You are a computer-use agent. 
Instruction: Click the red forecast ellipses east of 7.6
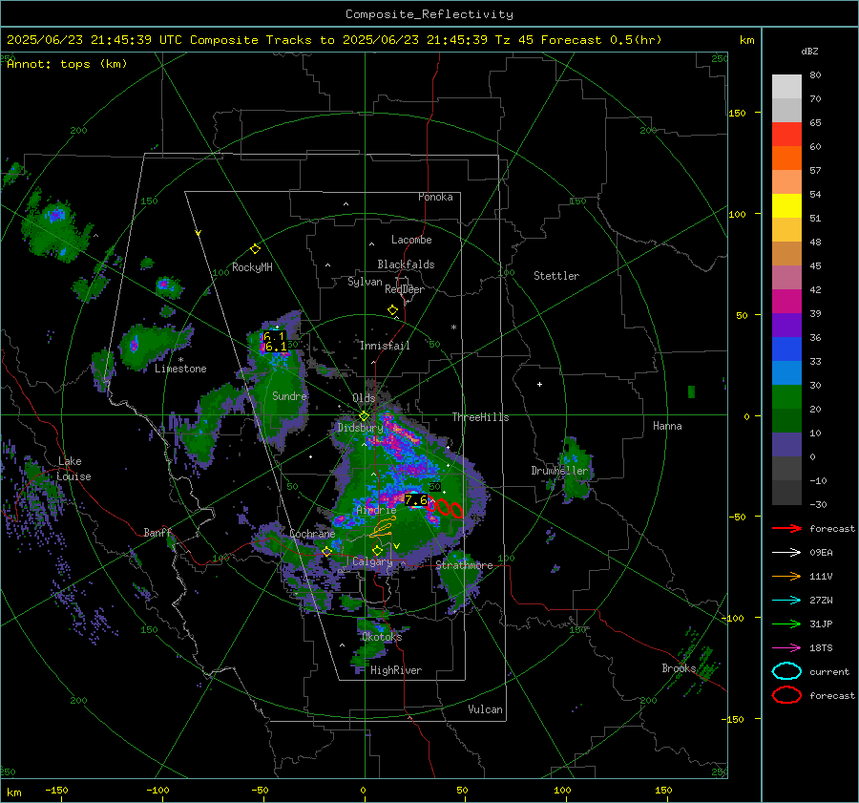[444, 507]
